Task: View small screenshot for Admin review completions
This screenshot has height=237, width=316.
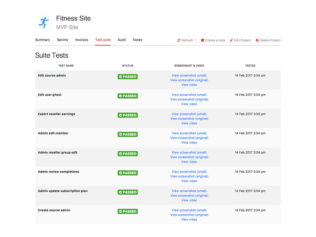Action: 189,172
